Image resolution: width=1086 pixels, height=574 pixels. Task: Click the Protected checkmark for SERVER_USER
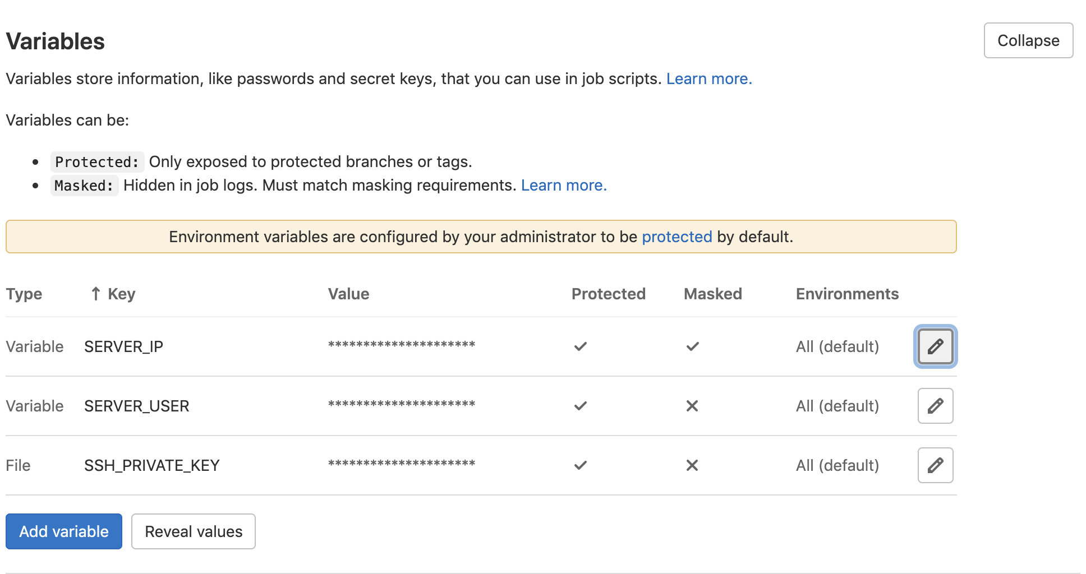pos(580,406)
